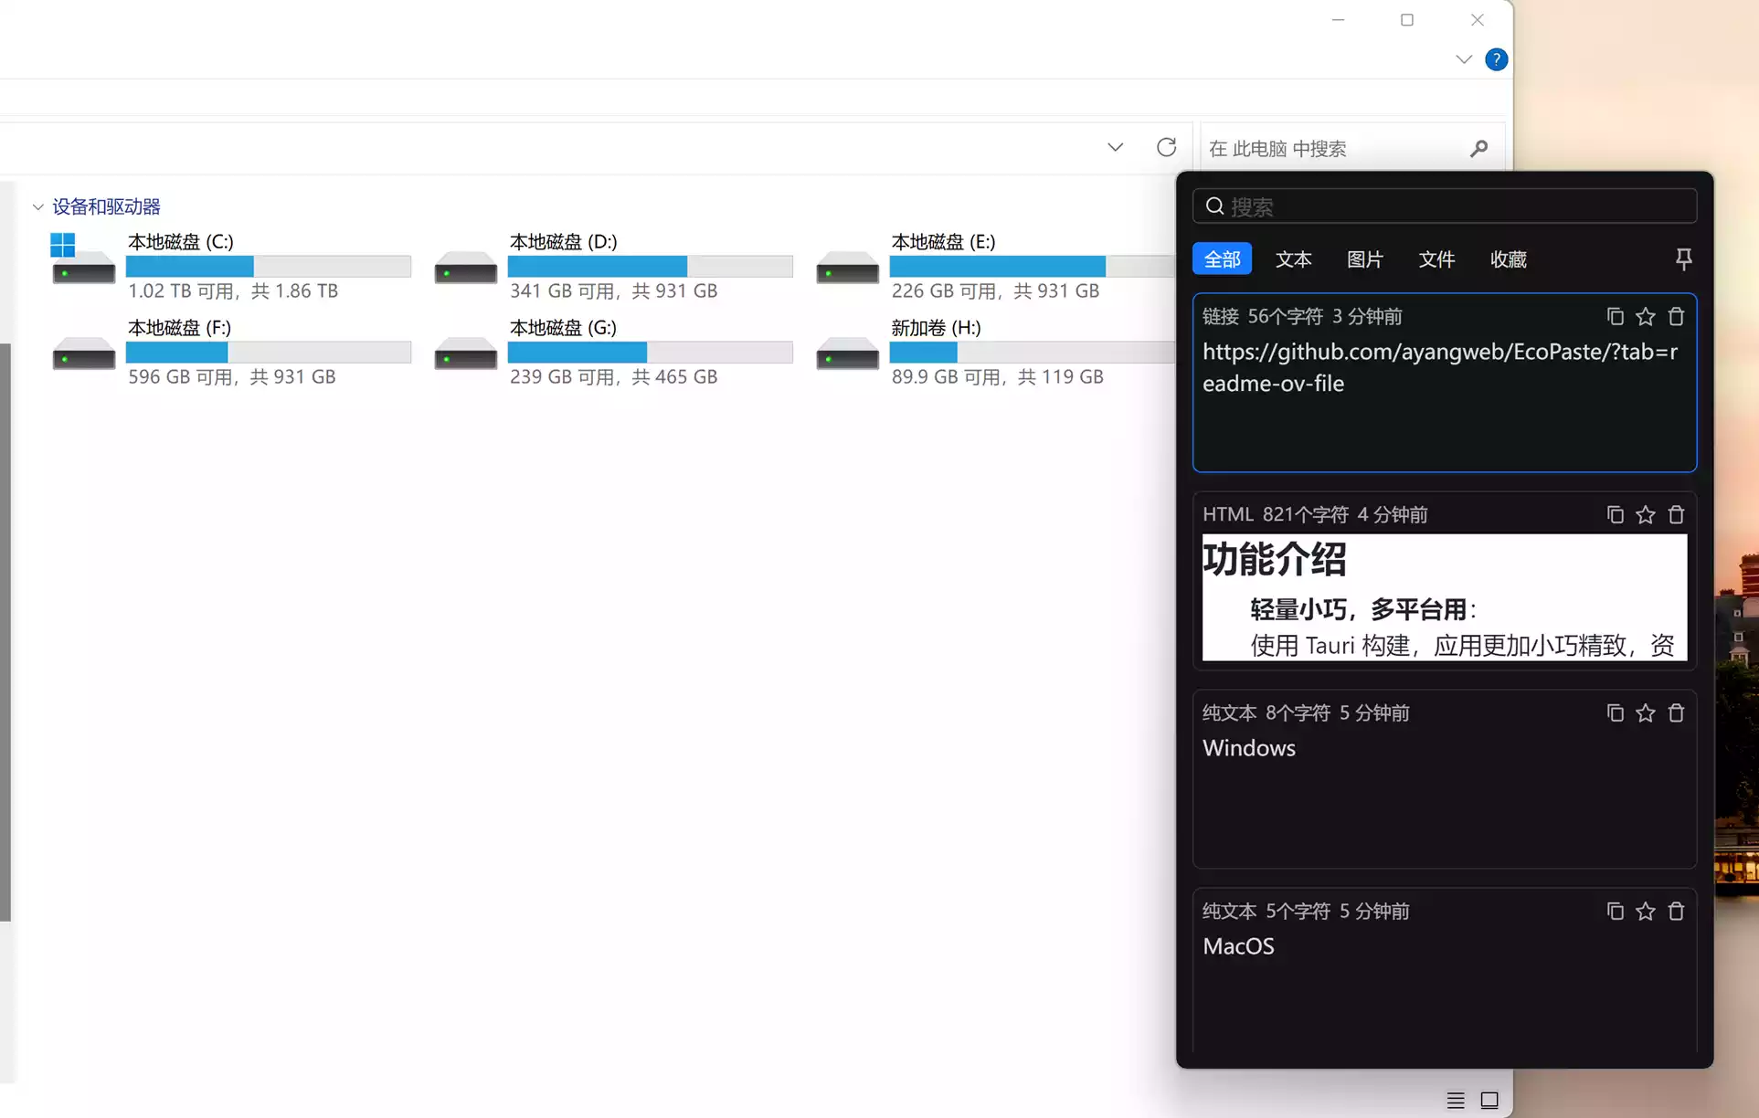Image resolution: width=1759 pixels, height=1118 pixels.
Task: Select the 全部 filter button
Action: [1222, 259]
